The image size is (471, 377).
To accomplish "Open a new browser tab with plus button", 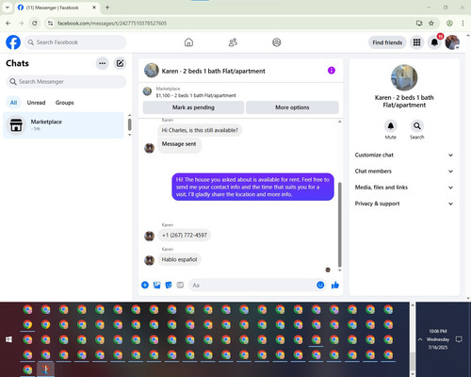I will tap(107, 8).
